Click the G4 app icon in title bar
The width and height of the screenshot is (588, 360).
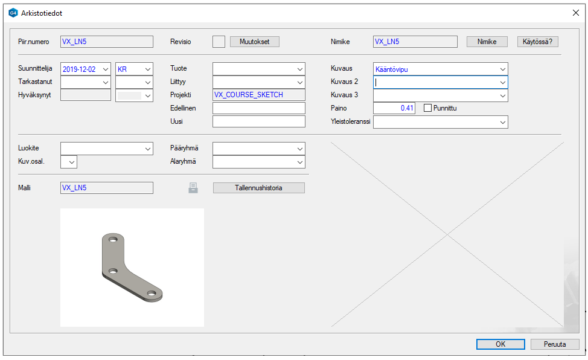[x=13, y=13]
